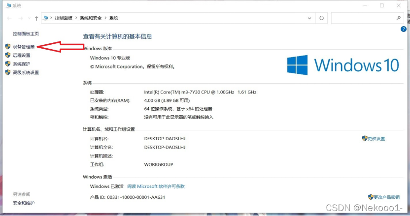The height and width of the screenshot is (216, 410).
Task: Click Windows 10 专业版 edition text
Action: (x=110, y=58)
